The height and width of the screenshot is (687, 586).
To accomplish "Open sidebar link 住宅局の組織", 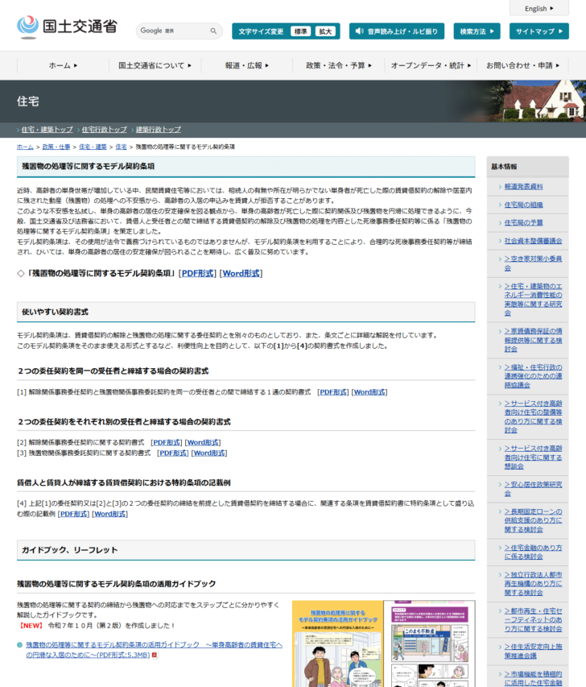I will [x=523, y=205].
